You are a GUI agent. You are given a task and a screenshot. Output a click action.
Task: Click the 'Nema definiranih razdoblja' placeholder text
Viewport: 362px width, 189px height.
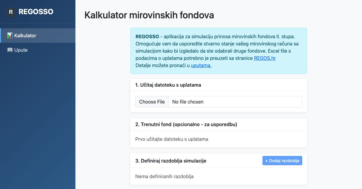(x=164, y=176)
